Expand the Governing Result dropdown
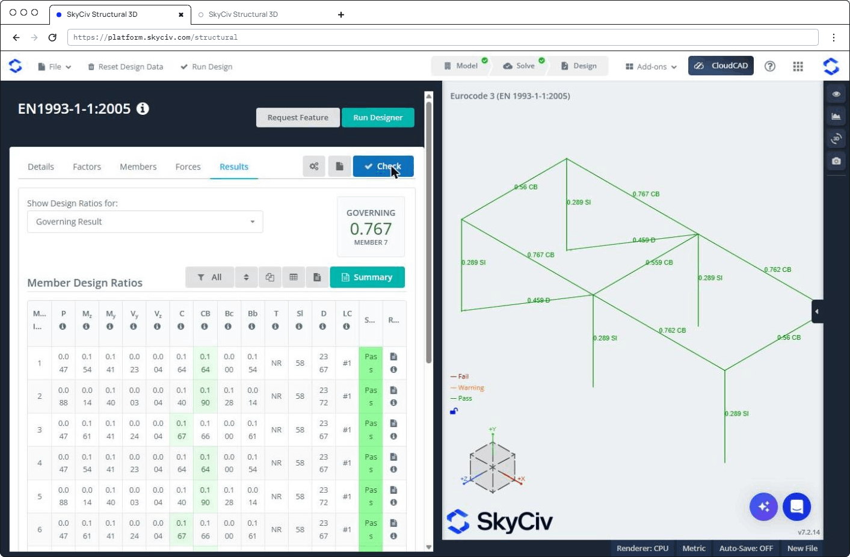The width and height of the screenshot is (850, 557). coord(145,222)
